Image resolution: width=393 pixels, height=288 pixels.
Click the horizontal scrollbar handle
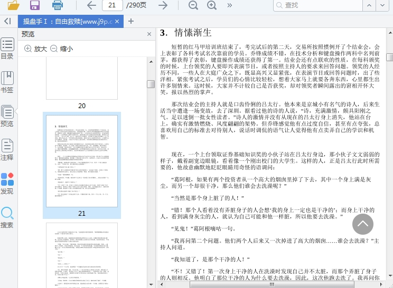pyautogui.click(x=272, y=284)
